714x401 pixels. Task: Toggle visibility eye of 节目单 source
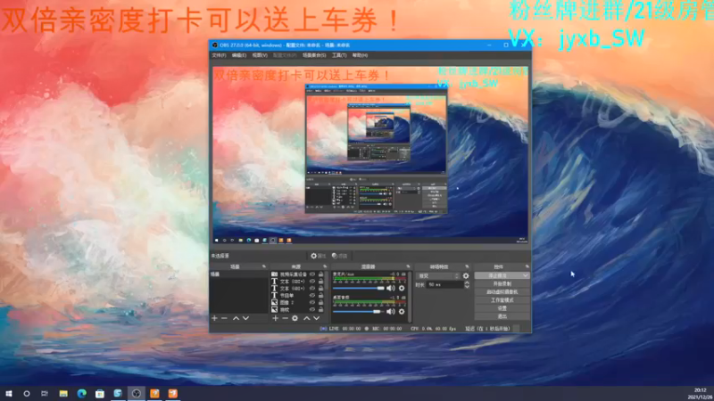[312, 296]
